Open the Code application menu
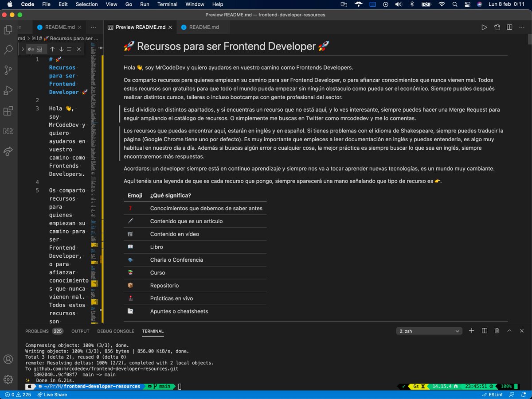 (27, 4)
